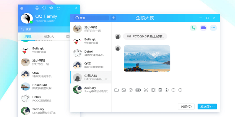235x117 pixels.
Task: Click the GIF recording icon
Action: 138,90
